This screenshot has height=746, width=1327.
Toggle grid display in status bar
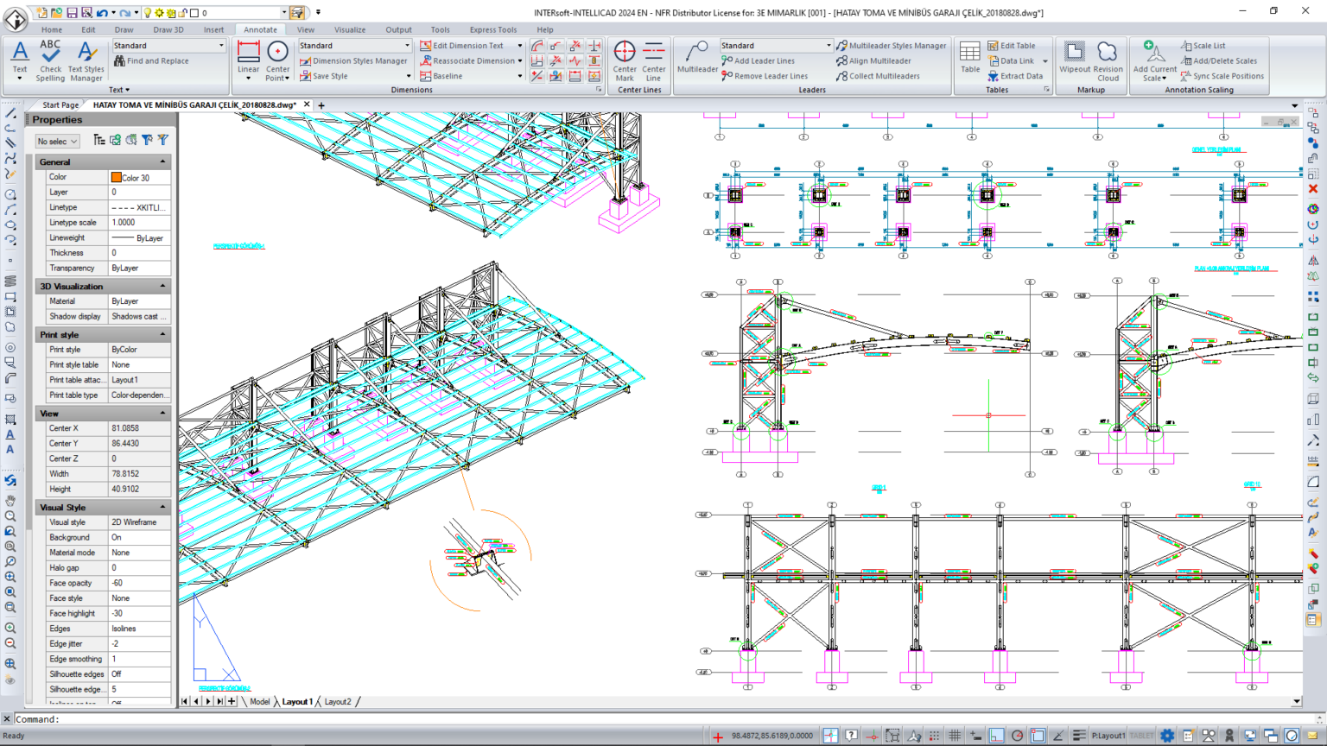coord(955,736)
